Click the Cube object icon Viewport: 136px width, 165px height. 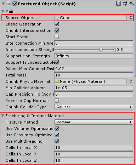click(x=57, y=18)
